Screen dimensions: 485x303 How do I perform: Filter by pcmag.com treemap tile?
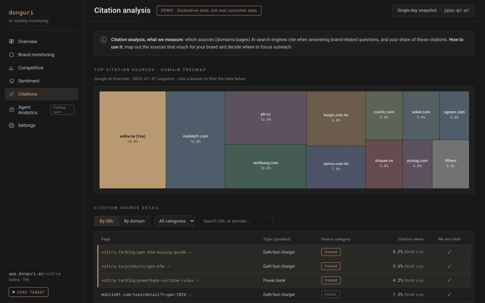tap(417, 164)
